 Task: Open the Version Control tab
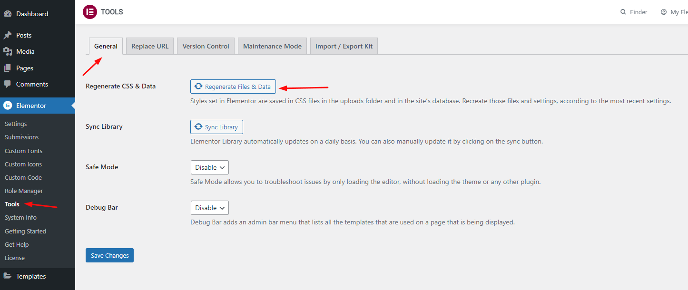click(206, 46)
